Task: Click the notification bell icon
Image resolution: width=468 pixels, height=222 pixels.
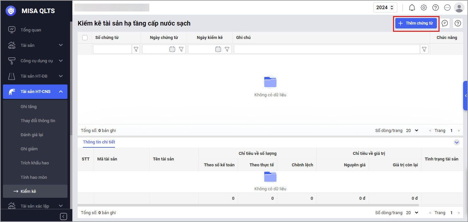Action: (x=412, y=8)
